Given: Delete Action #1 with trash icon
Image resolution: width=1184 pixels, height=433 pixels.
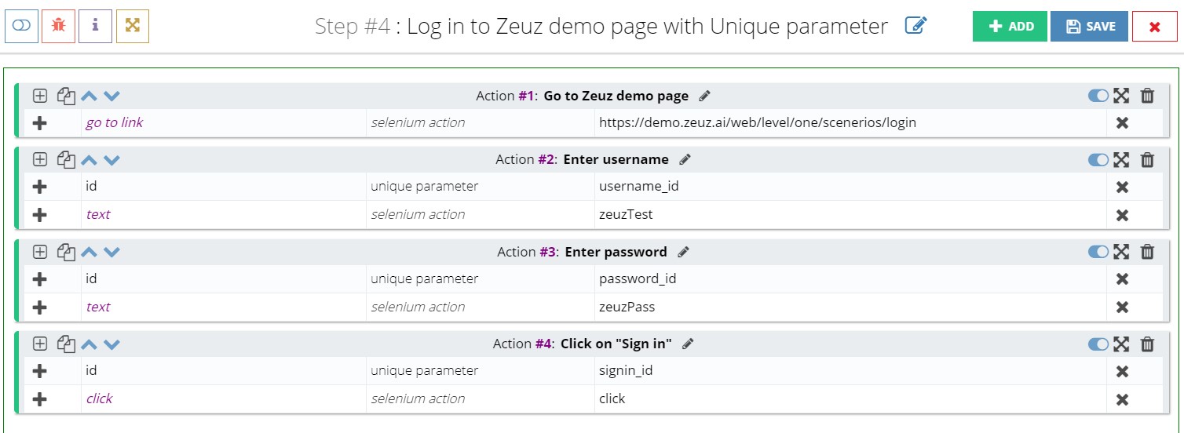Looking at the screenshot, I should pyautogui.click(x=1147, y=96).
